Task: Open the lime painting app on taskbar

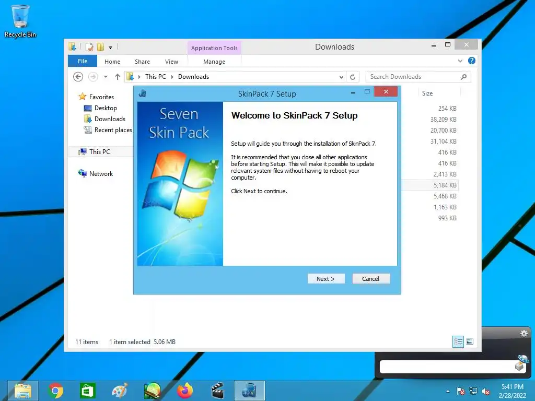Action: [x=152, y=391]
